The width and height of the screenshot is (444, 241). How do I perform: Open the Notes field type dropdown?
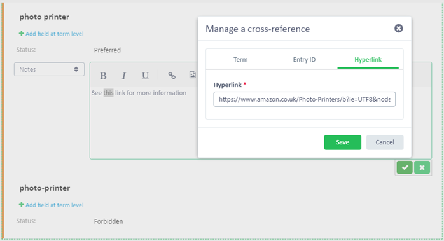tap(49, 69)
